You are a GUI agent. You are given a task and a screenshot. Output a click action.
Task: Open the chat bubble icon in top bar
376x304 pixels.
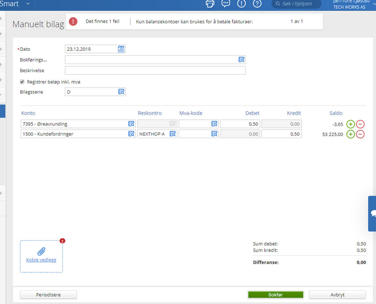point(226,4)
